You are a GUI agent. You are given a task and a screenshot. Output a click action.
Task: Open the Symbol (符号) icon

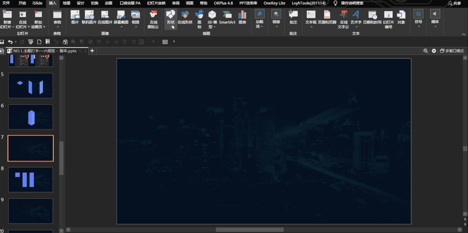coord(419,14)
